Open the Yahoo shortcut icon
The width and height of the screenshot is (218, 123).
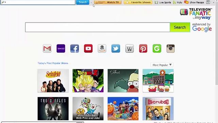click(x=61, y=49)
